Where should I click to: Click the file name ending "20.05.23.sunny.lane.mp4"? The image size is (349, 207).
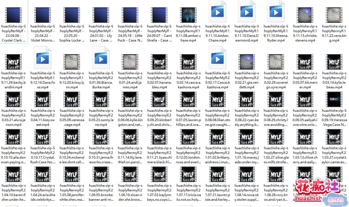click(101, 118)
